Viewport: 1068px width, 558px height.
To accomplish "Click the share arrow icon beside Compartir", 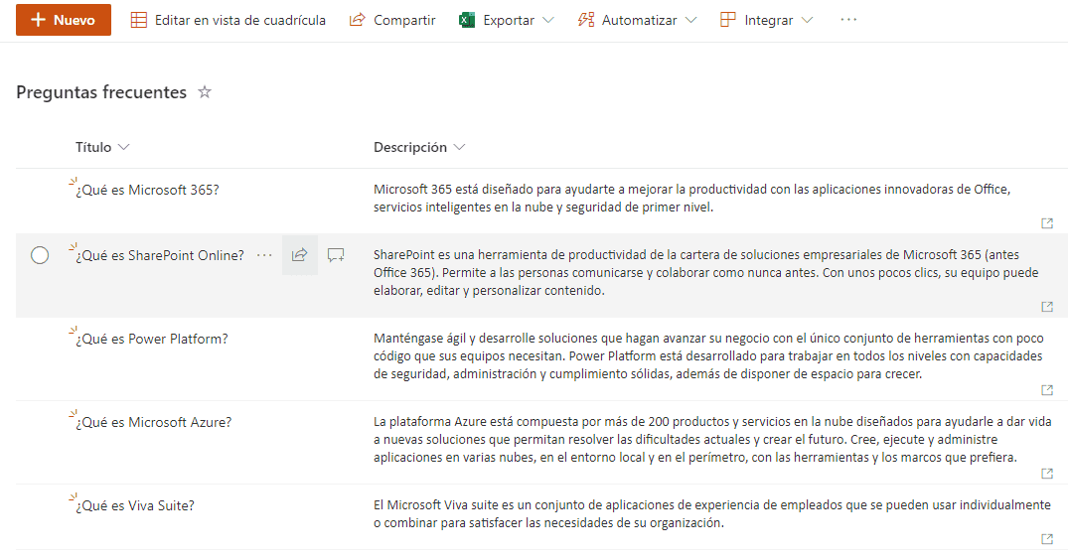I will click(357, 20).
